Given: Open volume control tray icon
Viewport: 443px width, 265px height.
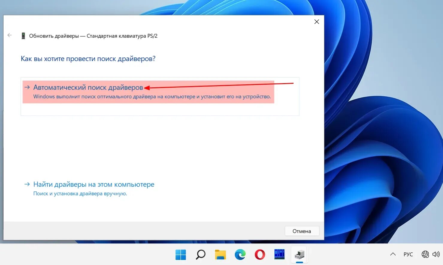Looking at the screenshot, I should click(x=436, y=254).
